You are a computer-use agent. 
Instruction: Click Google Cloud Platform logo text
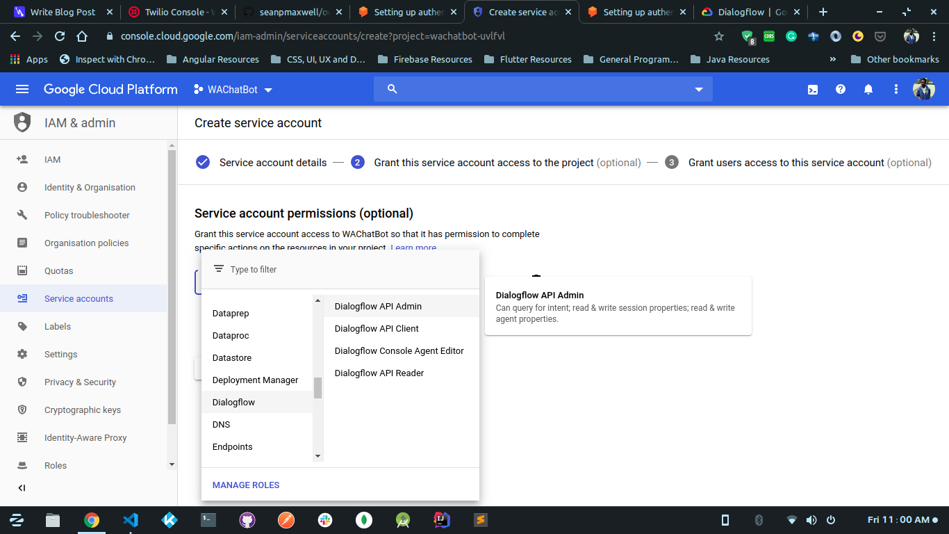[110, 89]
